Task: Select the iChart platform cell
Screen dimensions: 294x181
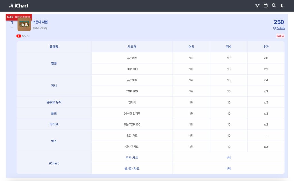Action: tap(54, 163)
